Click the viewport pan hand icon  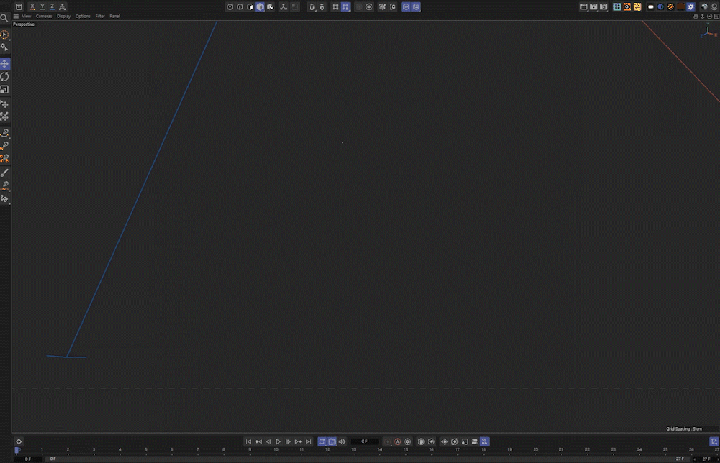(696, 17)
